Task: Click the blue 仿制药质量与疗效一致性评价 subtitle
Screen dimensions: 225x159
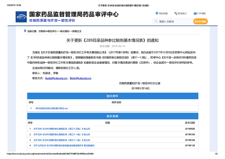Action: [52, 21]
